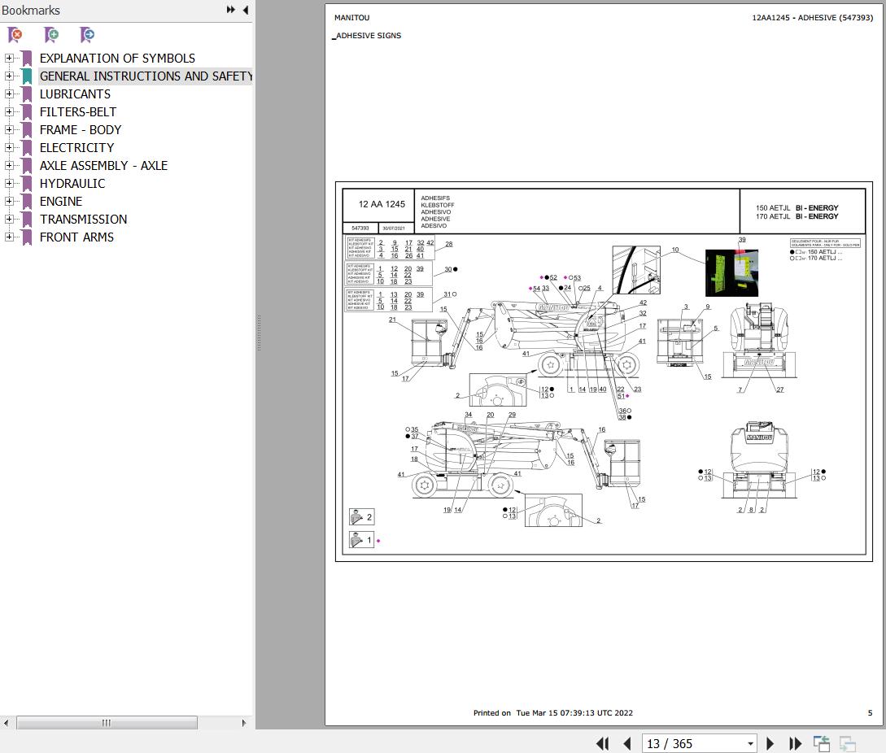
Task: Click the bookmarks scrollbar right arrow
Action: coord(243,722)
